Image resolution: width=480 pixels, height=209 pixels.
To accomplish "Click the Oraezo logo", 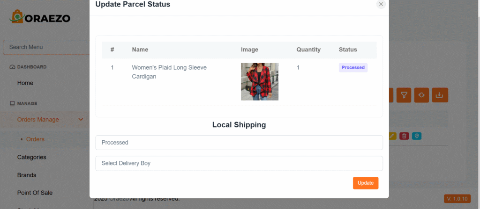I will (x=40, y=18).
